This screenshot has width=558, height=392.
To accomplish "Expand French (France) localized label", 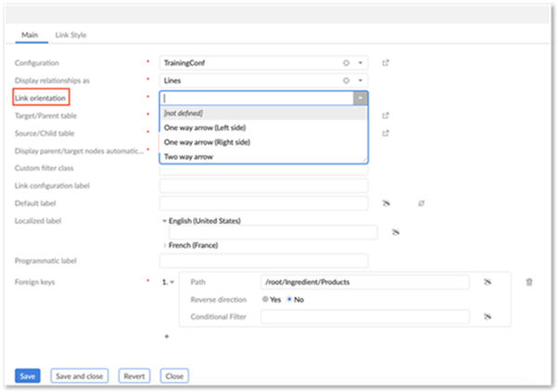I will pyautogui.click(x=165, y=245).
